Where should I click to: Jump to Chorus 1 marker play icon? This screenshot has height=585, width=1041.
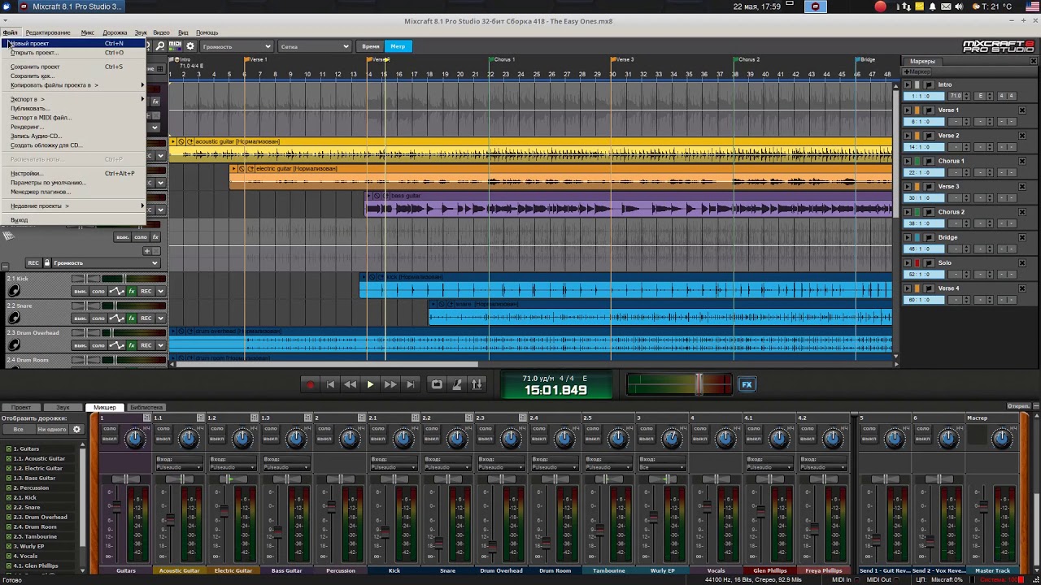[908, 161]
